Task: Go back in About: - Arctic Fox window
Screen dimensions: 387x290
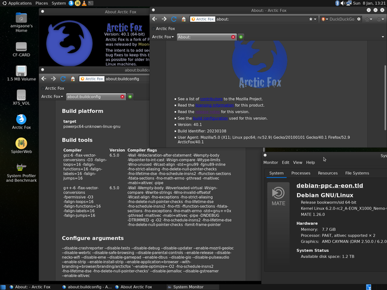Action: click(155, 19)
